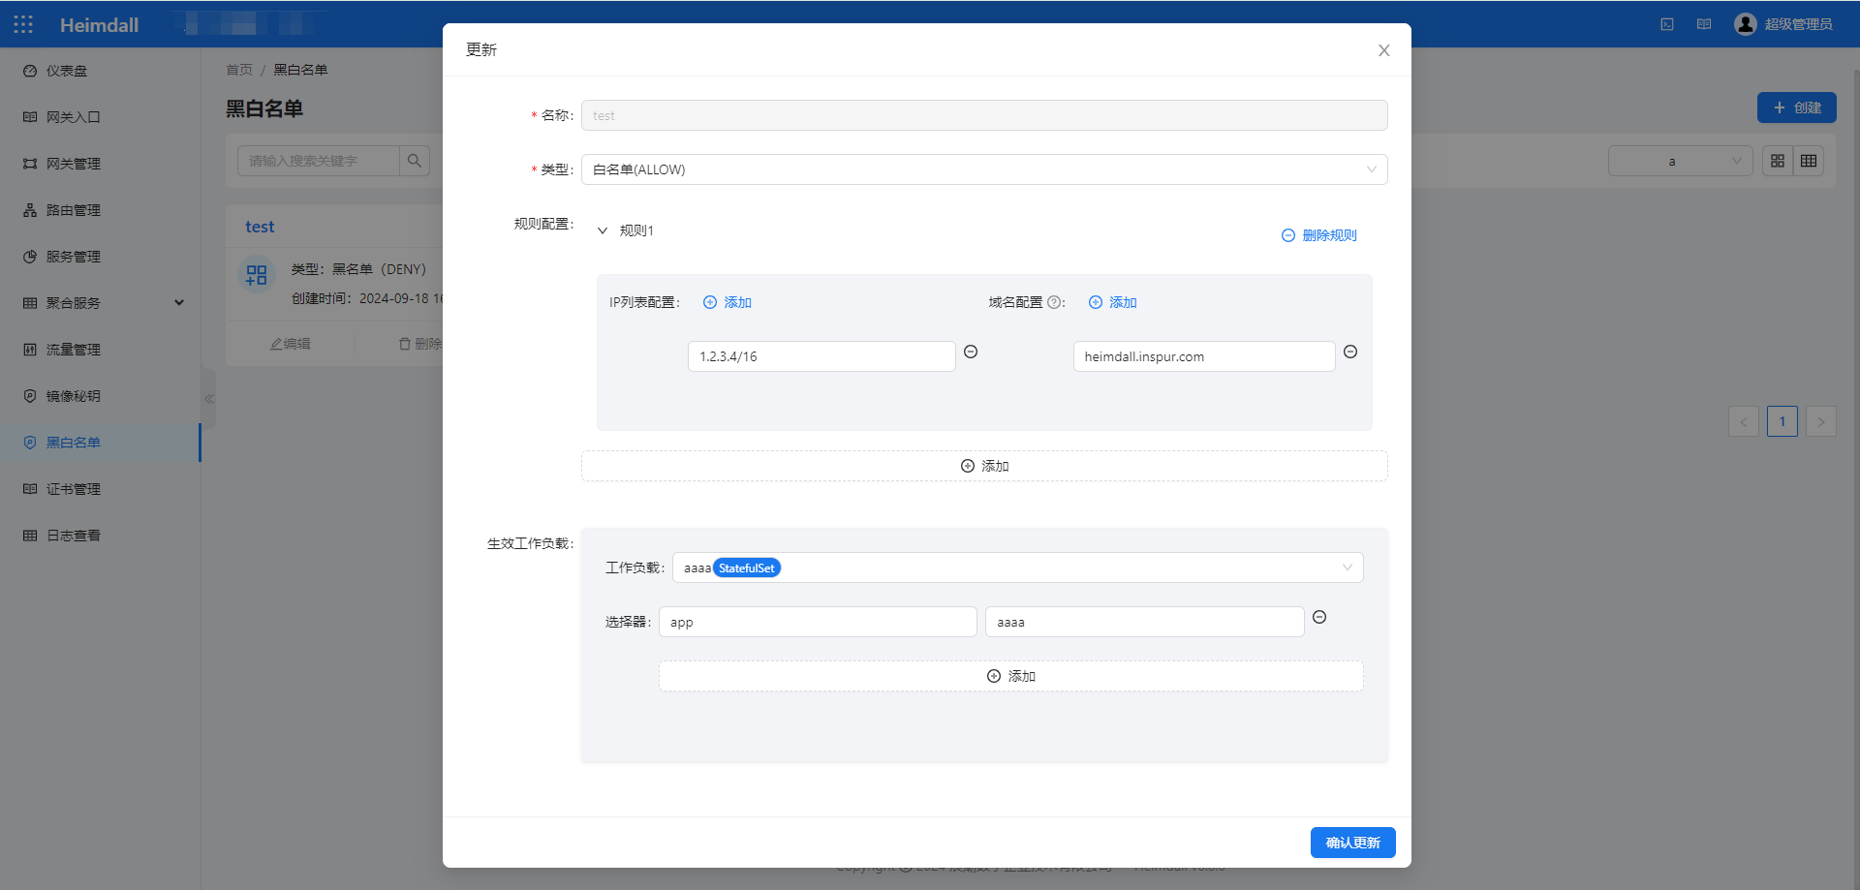Collapse the 规则1 section
The width and height of the screenshot is (1860, 890).
tap(603, 230)
